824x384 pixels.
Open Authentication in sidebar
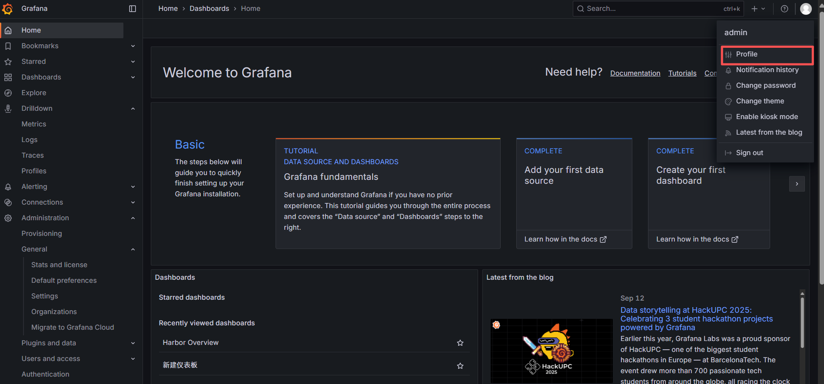pyautogui.click(x=46, y=374)
